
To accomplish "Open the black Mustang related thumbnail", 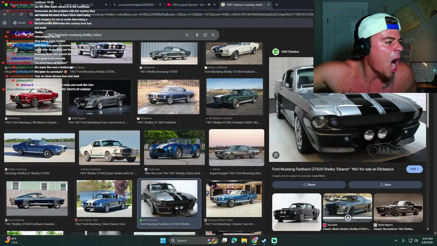I will point(297,212).
